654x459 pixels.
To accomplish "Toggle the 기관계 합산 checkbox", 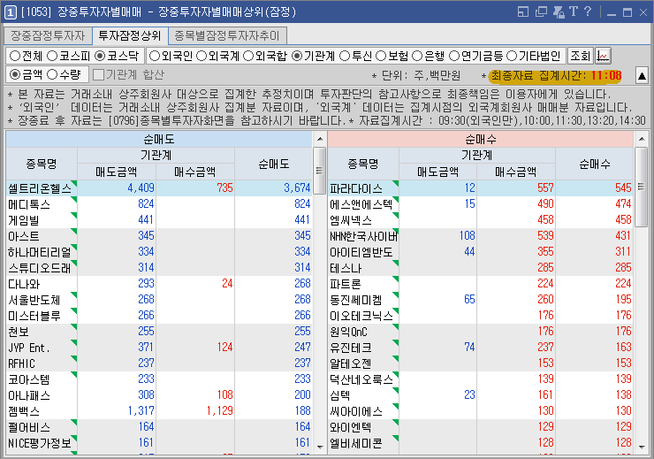I will [x=98, y=74].
